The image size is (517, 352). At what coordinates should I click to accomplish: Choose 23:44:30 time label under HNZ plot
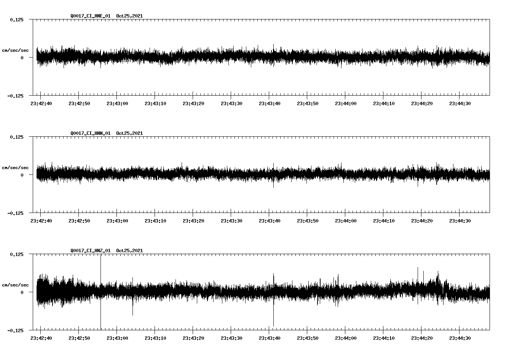coord(460,338)
